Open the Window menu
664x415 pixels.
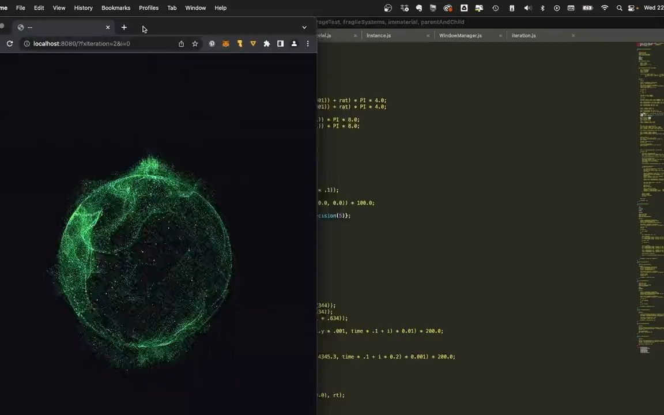(195, 7)
